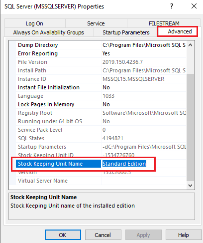Screen dimensions: 203x243
Task: Click the OK button
Action: click(63, 235)
